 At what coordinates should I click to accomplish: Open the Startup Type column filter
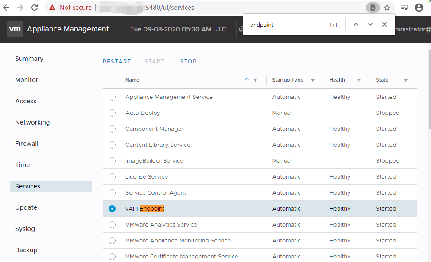pyautogui.click(x=313, y=80)
